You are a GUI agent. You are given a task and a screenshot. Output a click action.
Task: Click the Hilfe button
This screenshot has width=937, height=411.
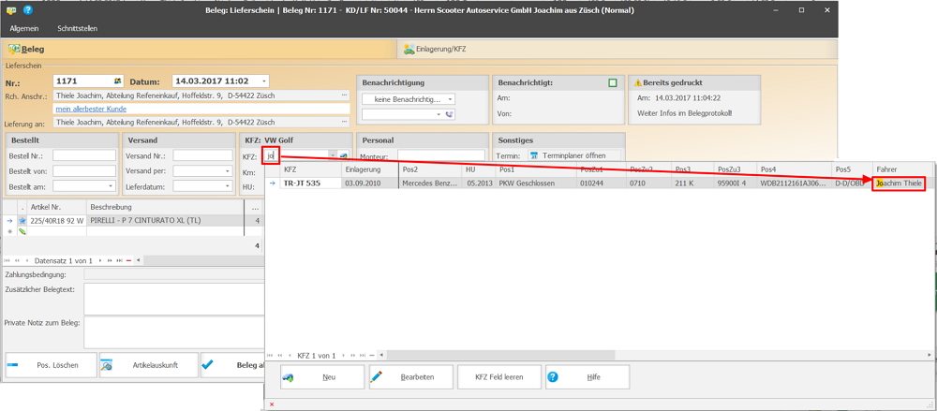pos(587,377)
